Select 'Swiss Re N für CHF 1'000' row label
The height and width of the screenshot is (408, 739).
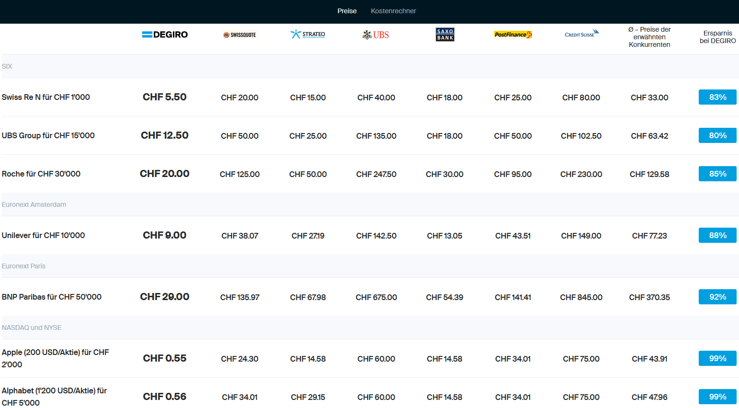click(46, 97)
